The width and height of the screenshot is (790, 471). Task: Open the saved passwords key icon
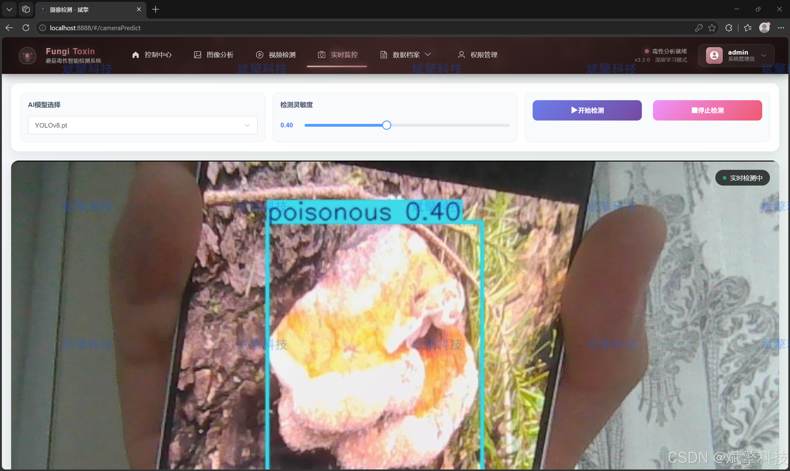[x=699, y=28]
